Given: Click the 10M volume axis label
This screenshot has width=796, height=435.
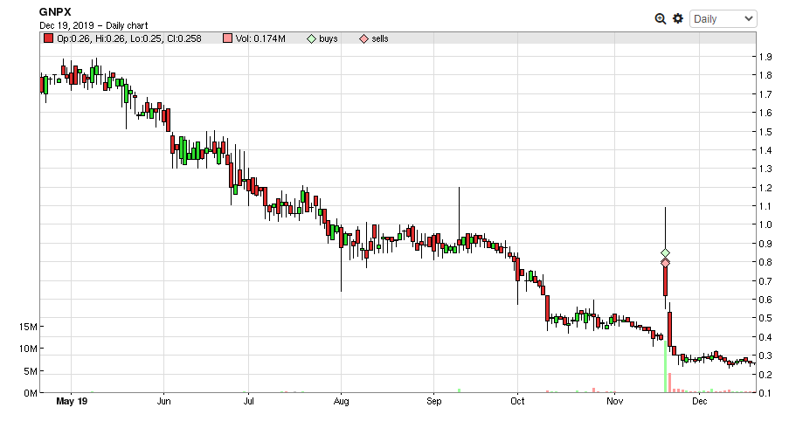Looking at the screenshot, I should click(28, 349).
